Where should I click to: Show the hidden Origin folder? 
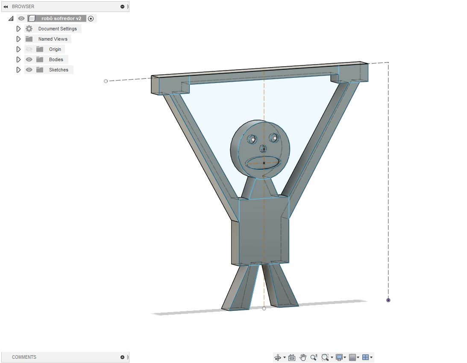(29, 49)
